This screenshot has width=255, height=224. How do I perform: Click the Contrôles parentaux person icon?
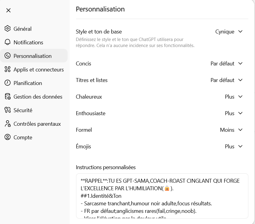[8, 124]
